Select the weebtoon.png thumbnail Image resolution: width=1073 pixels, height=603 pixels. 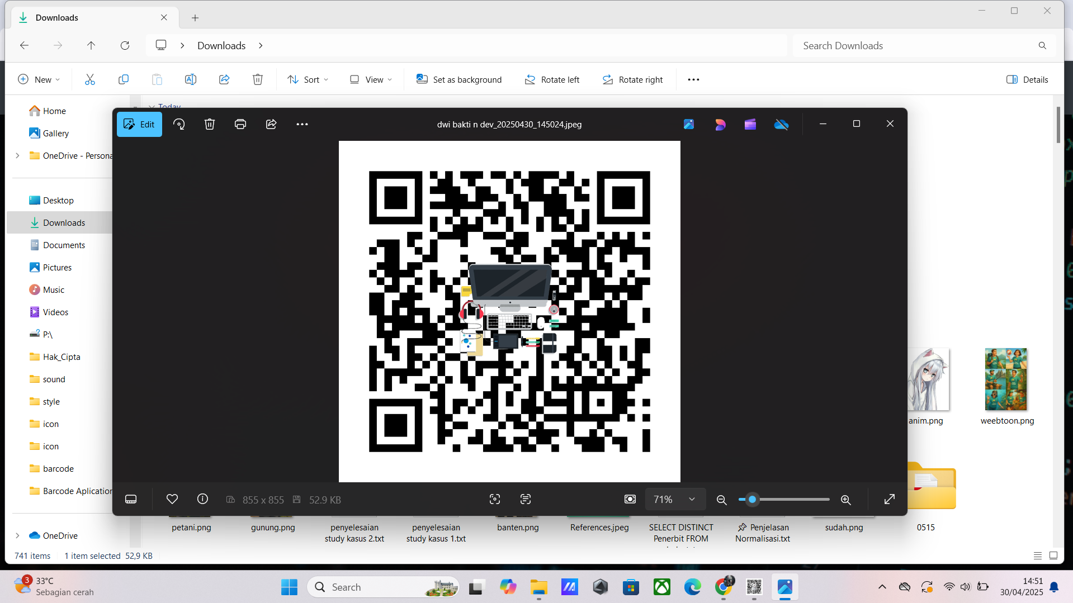coord(1006,379)
